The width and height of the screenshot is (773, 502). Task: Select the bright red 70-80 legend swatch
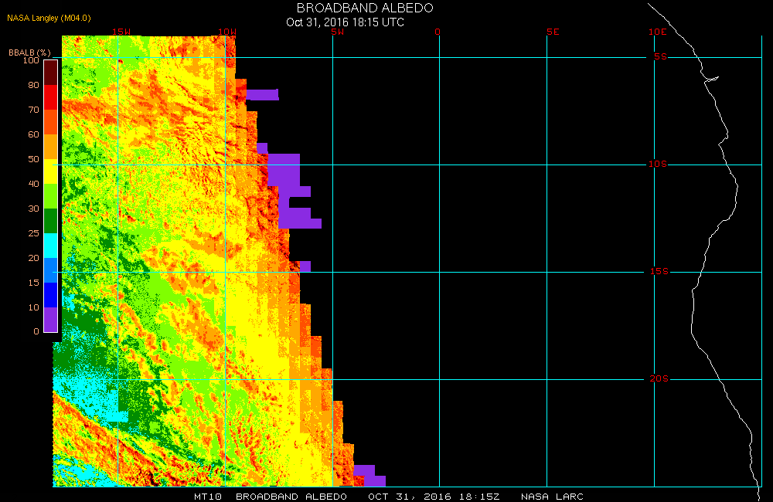pos(50,97)
